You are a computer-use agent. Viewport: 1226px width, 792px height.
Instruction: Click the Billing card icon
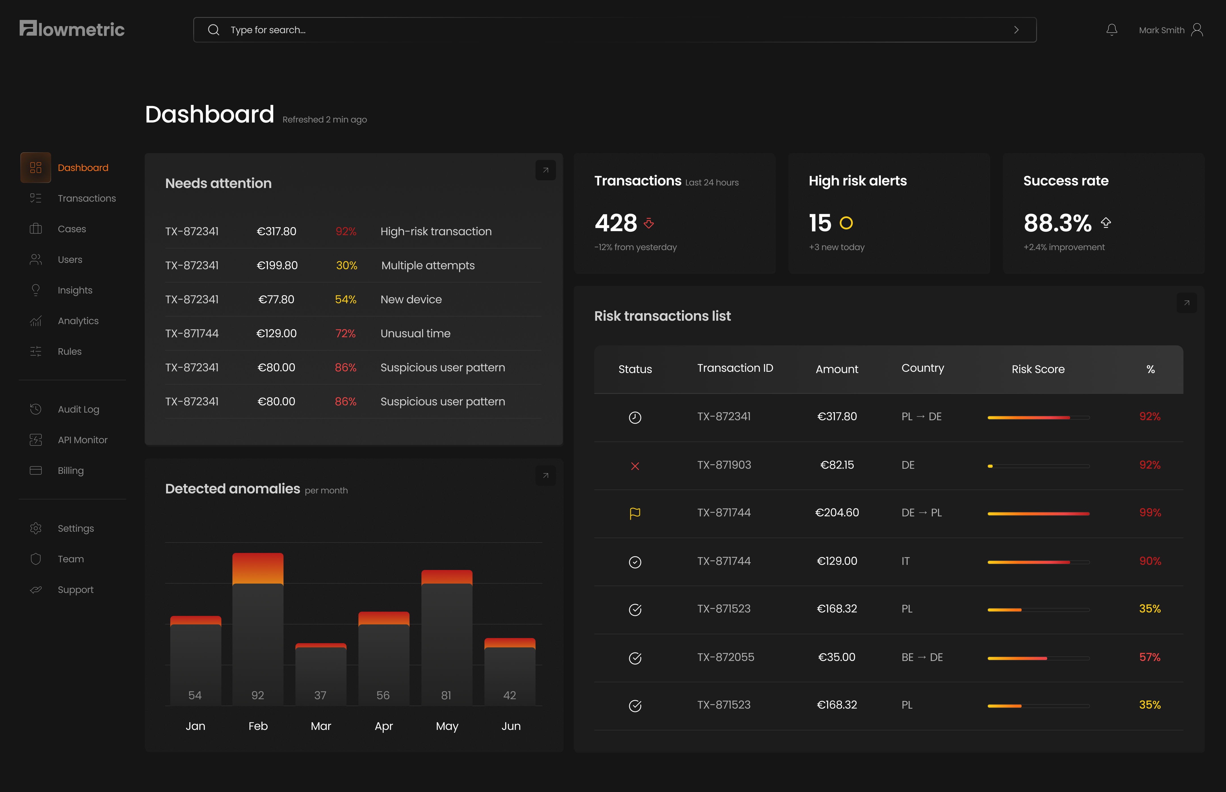(x=35, y=470)
